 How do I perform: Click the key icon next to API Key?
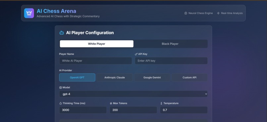(136, 54)
